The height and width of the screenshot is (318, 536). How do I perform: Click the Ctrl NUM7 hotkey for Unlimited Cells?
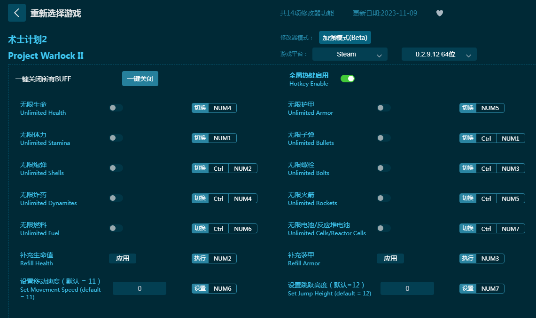(x=492, y=229)
